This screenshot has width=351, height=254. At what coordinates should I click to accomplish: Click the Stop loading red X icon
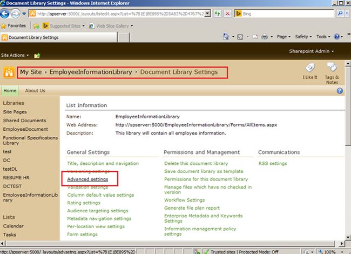coord(227,14)
